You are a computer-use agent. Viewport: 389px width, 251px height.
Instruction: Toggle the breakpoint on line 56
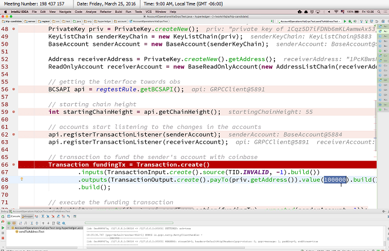pos(14,89)
